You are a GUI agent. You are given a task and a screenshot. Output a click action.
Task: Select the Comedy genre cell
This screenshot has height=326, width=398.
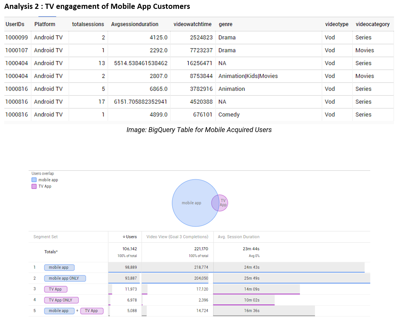click(229, 115)
